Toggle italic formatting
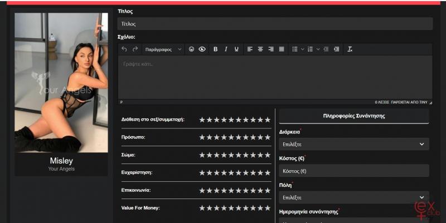The image size is (446, 223). pos(226,49)
